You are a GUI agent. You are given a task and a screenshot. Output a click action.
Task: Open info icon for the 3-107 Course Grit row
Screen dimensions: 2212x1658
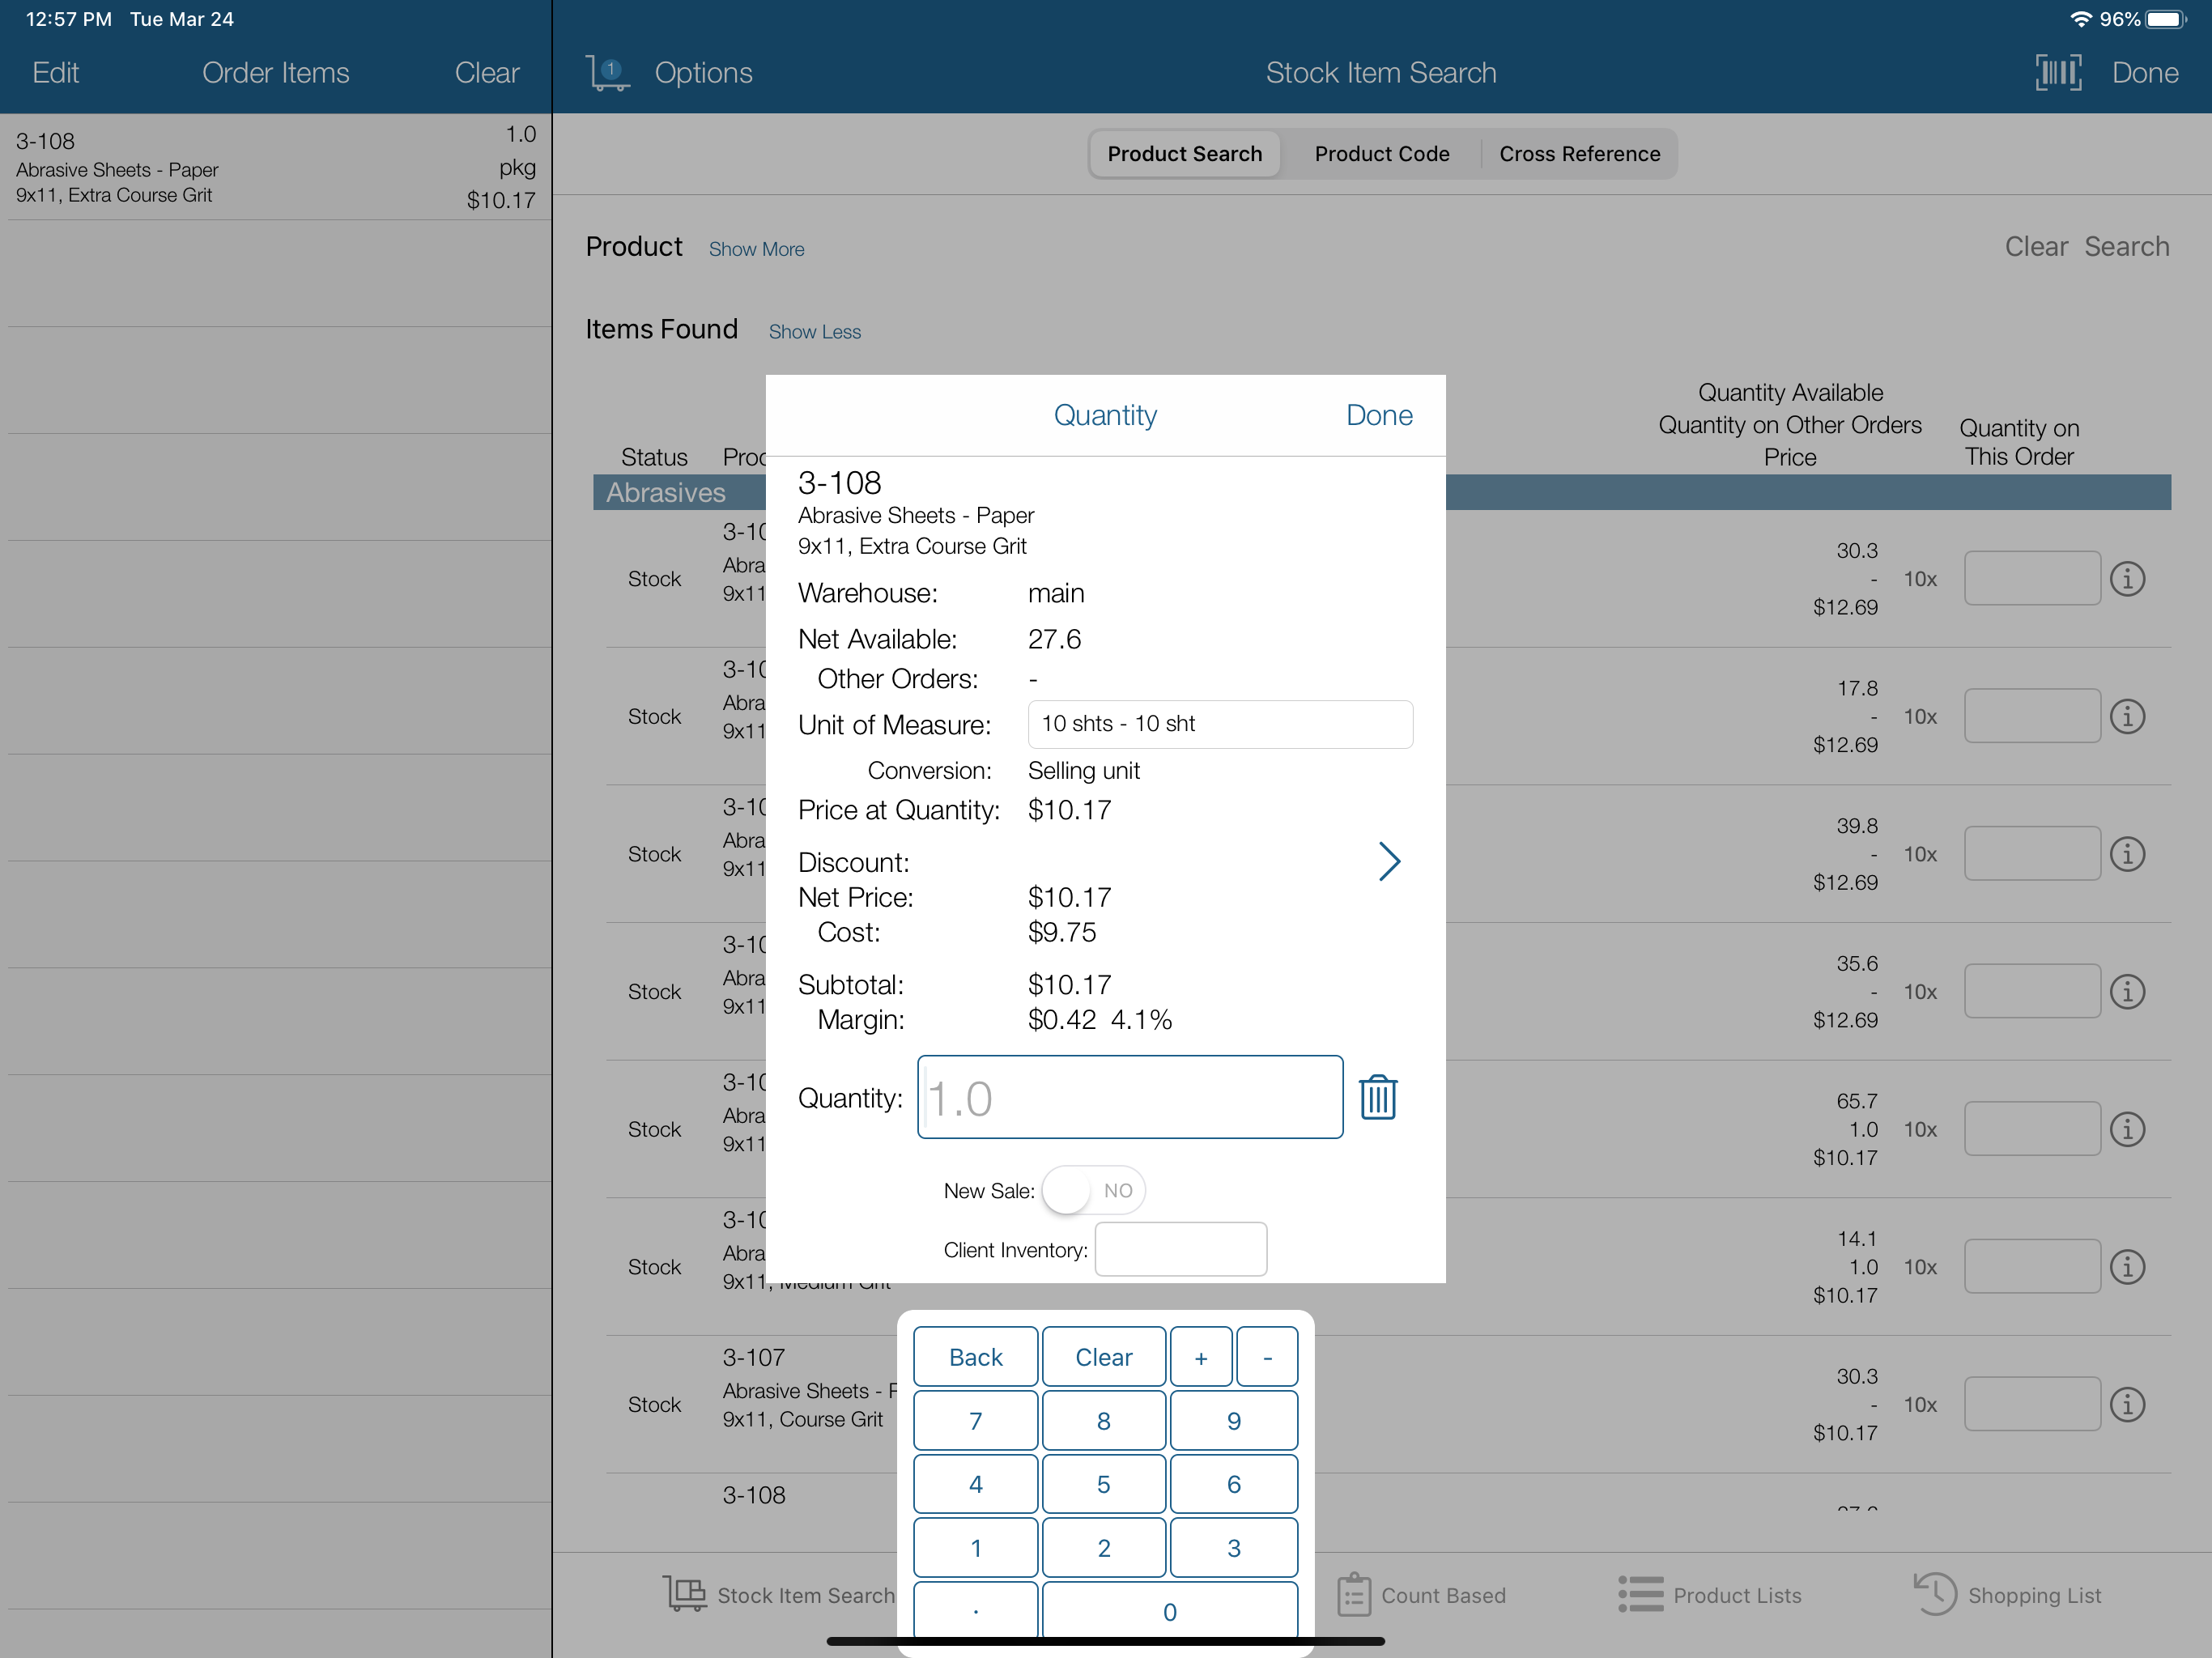tap(2127, 1404)
